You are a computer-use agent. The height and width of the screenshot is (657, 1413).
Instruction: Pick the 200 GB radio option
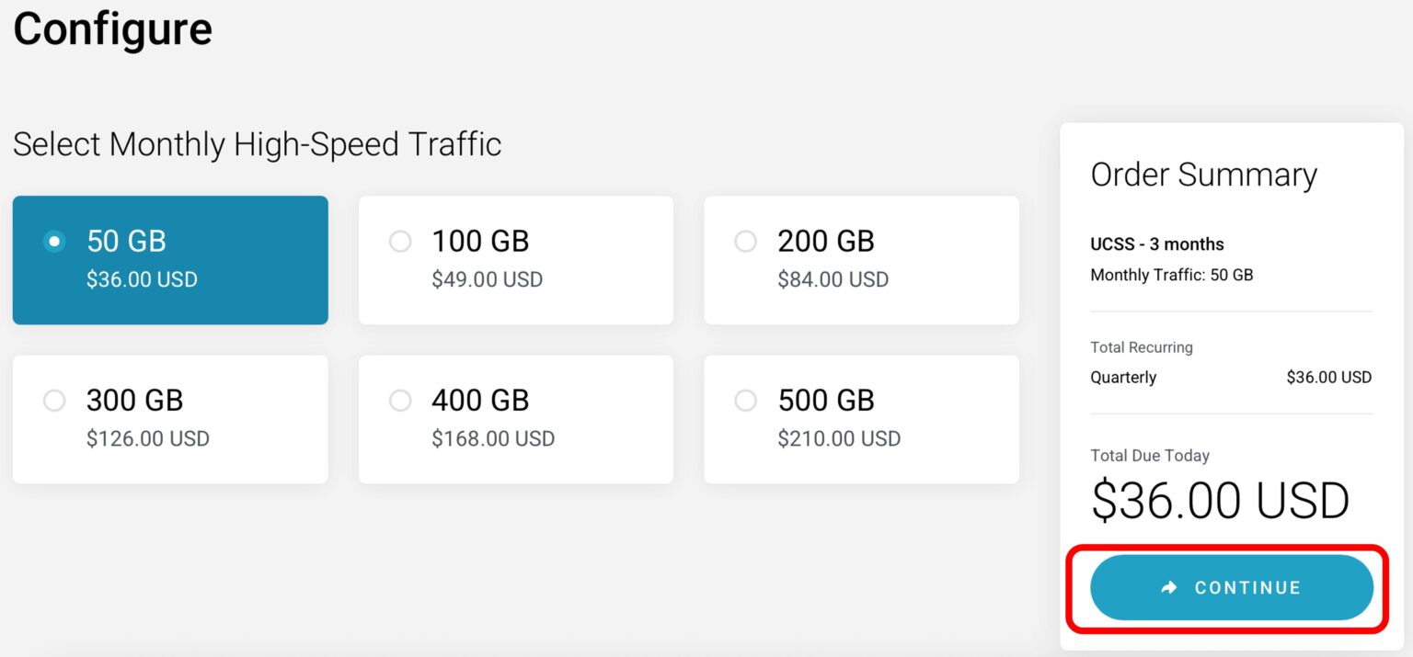point(746,242)
